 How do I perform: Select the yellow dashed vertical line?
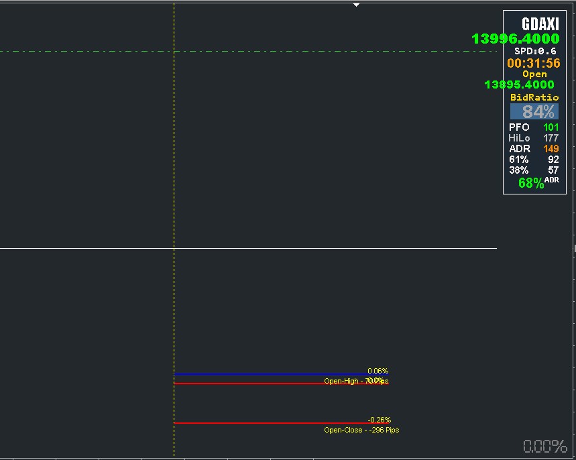click(x=174, y=229)
